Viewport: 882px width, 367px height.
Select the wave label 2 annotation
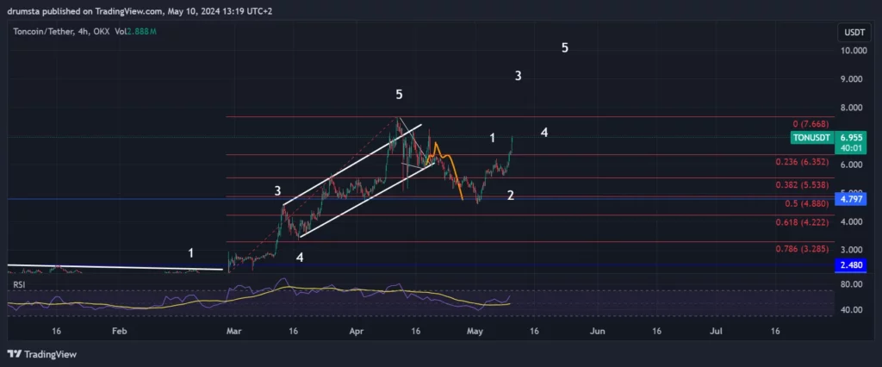click(510, 196)
